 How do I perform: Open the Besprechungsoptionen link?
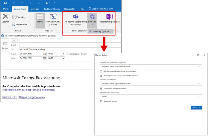pos(32,97)
